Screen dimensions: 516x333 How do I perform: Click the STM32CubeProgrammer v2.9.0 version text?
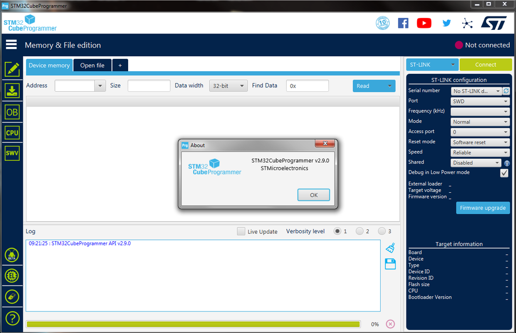click(290, 161)
